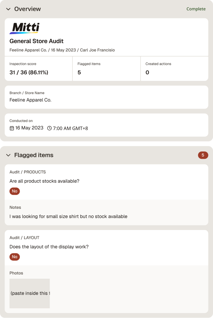Viewport: 213px width, 318px height.
Task: Click the small size shirt note text
Action: tap(68, 217)
